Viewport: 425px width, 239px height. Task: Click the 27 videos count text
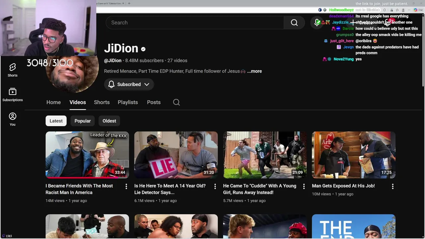coord(177,60)
